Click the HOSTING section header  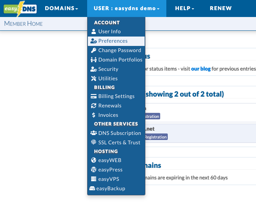point(106,152)
